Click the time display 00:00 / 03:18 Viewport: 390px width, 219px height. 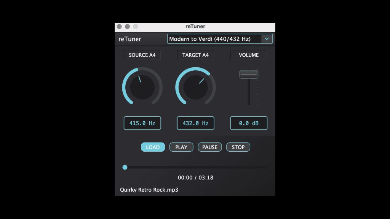point(195,177)
